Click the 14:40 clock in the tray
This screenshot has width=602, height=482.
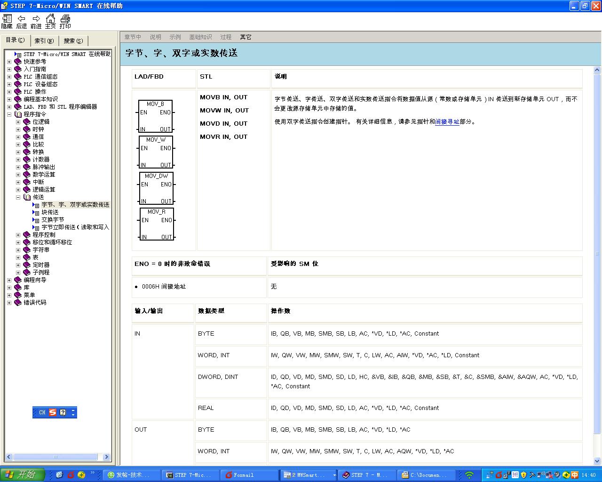589,475
